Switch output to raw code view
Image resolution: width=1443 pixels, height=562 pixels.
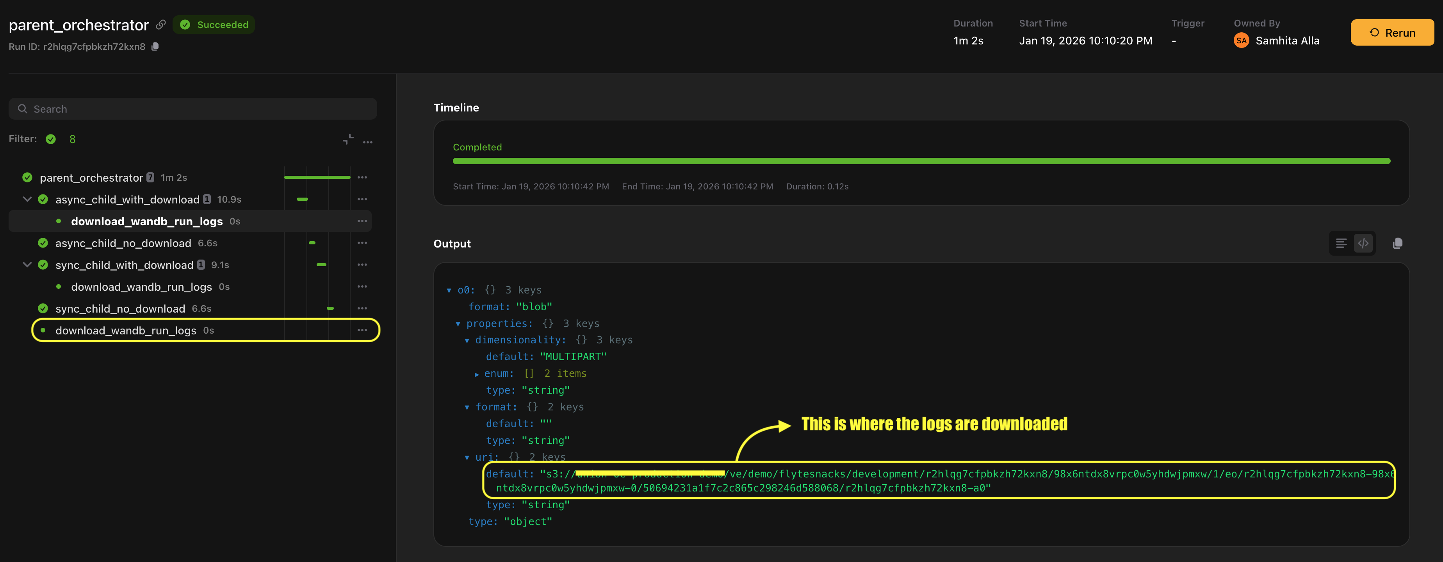point(1363,243)
